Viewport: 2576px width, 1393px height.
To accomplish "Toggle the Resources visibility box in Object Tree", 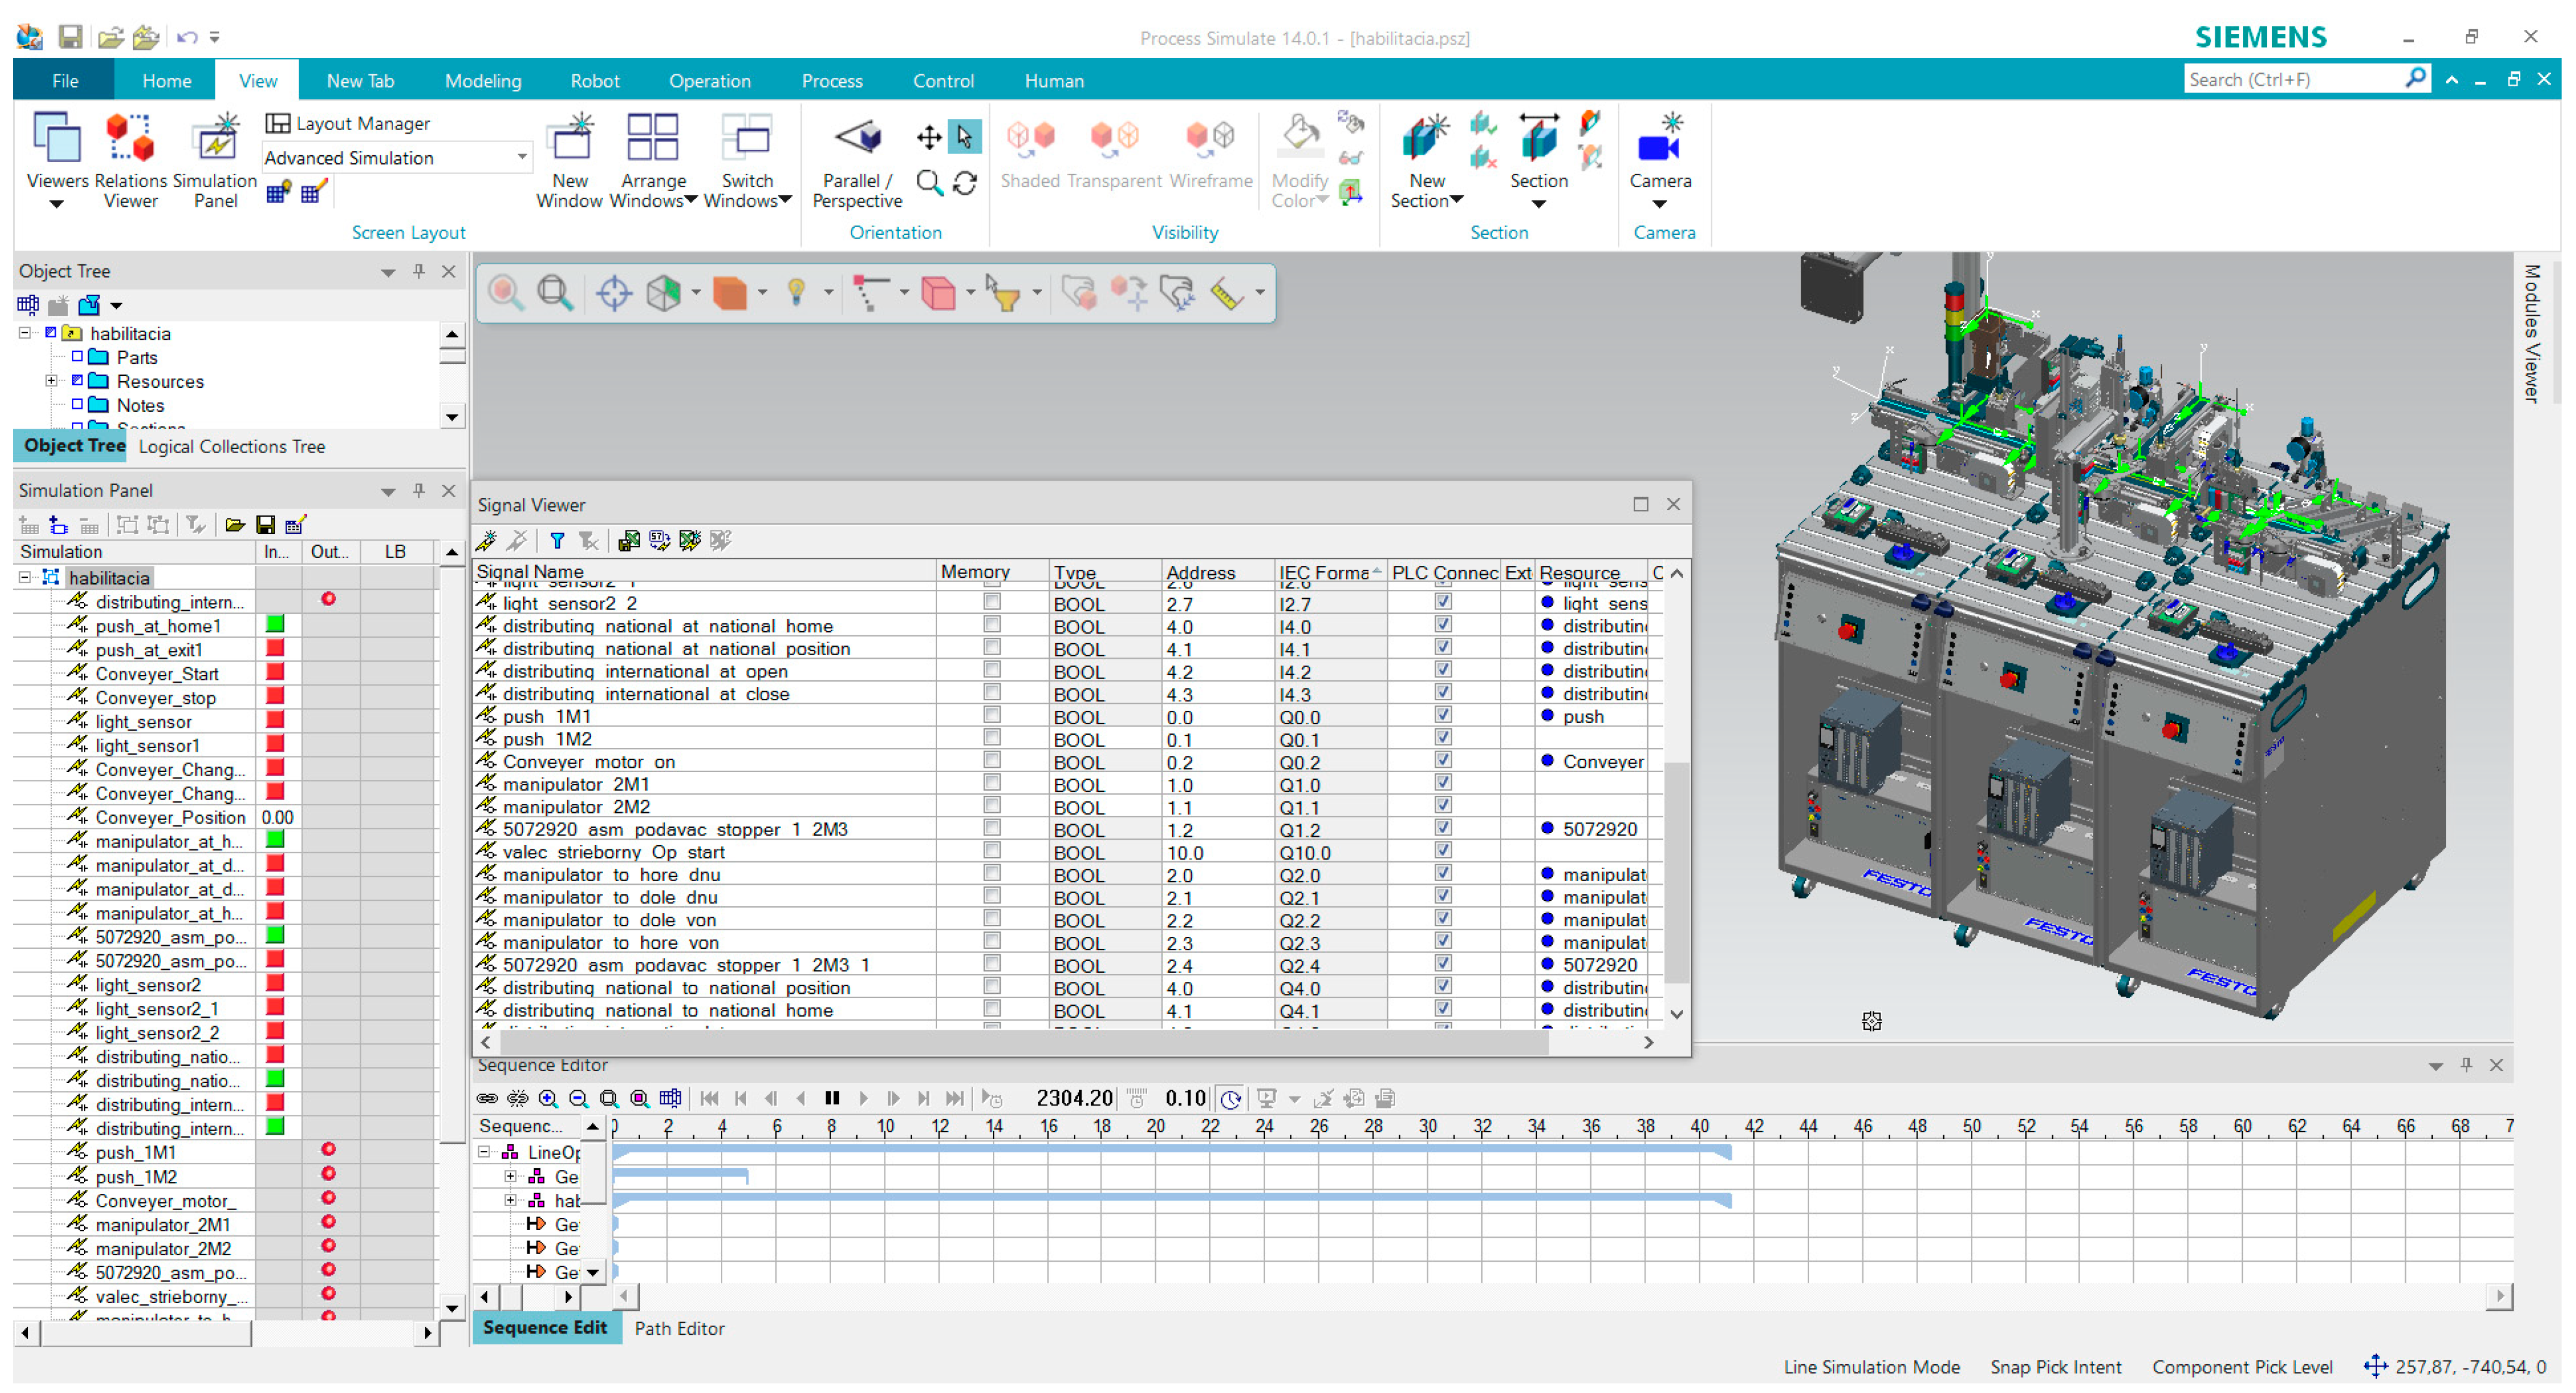I will (77, 381).
